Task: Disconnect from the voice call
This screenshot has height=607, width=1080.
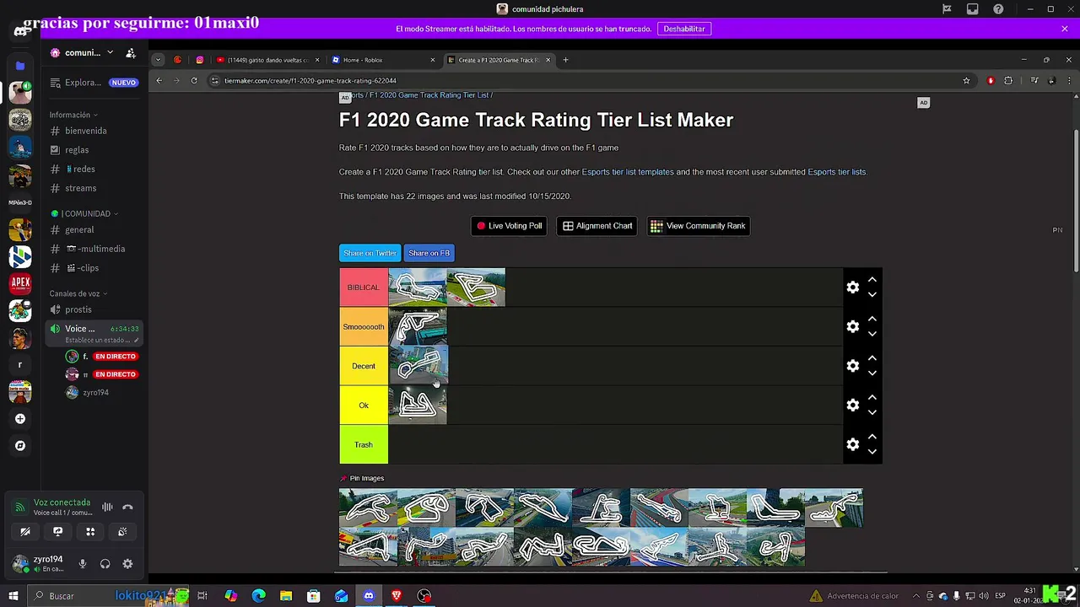Action: 128,508
